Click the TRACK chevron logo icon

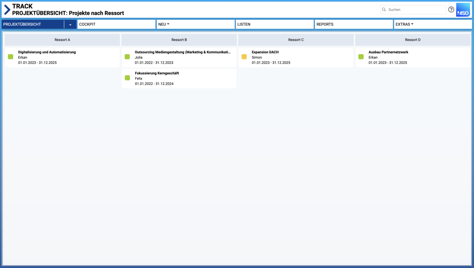[x=7, y=10]
